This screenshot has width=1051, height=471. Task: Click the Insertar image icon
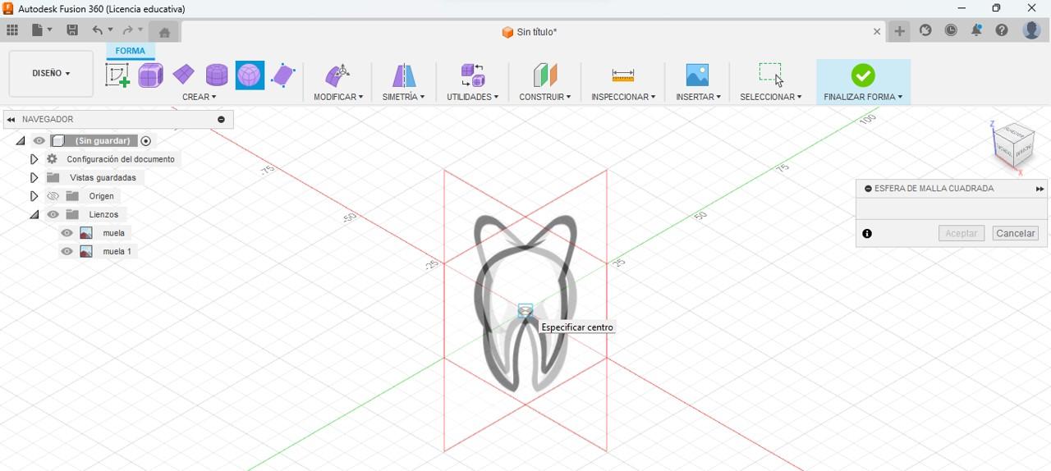pyautogui.click(x=697, y=75)
